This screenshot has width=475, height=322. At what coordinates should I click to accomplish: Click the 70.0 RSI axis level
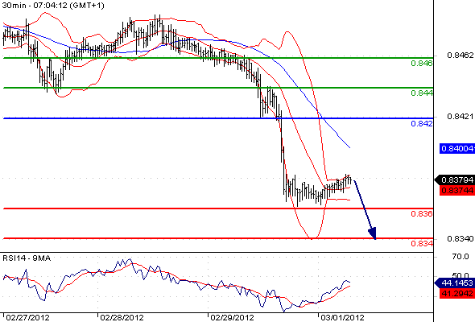[461, 257]
